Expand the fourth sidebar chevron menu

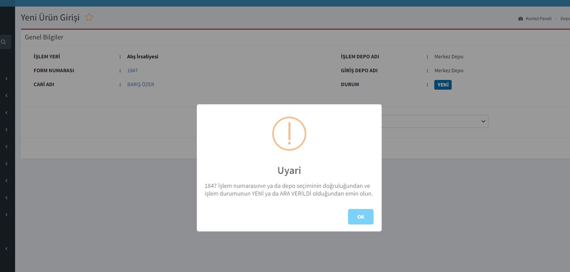pos(7,130)
